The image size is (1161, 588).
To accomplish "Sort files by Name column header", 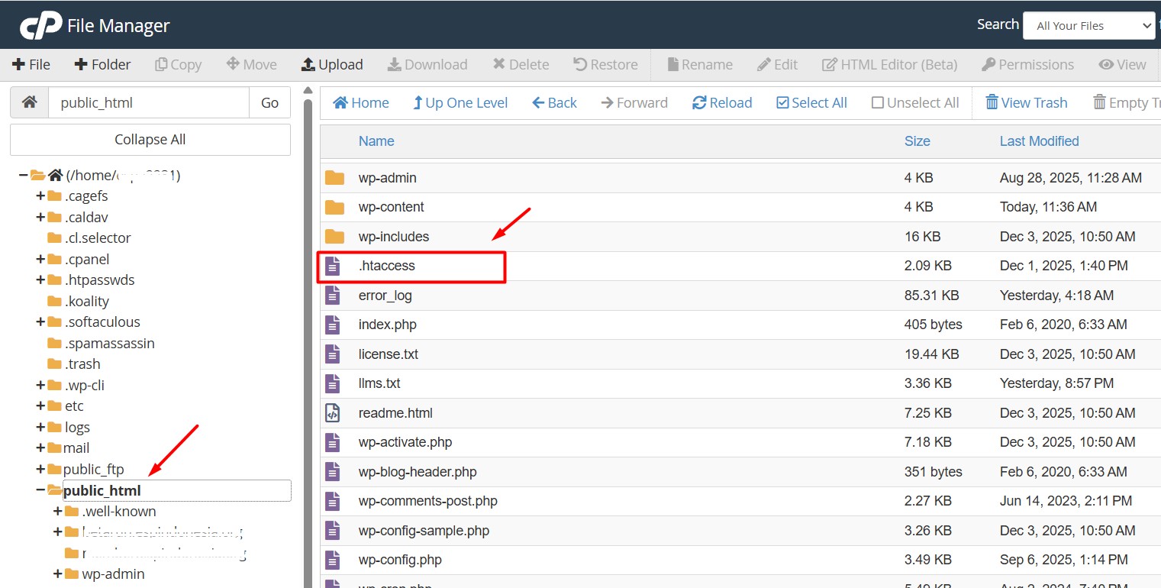I will pyautogui.click(x=376, y=141).
